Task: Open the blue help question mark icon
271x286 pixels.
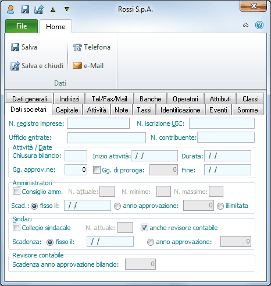Action: [x=259, y=25]
